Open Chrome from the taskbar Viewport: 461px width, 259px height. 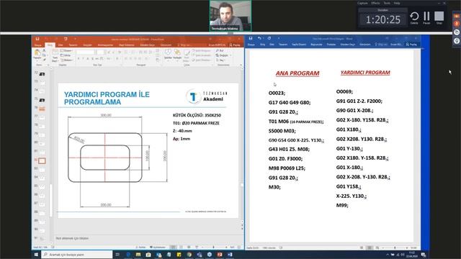(189, 255)
